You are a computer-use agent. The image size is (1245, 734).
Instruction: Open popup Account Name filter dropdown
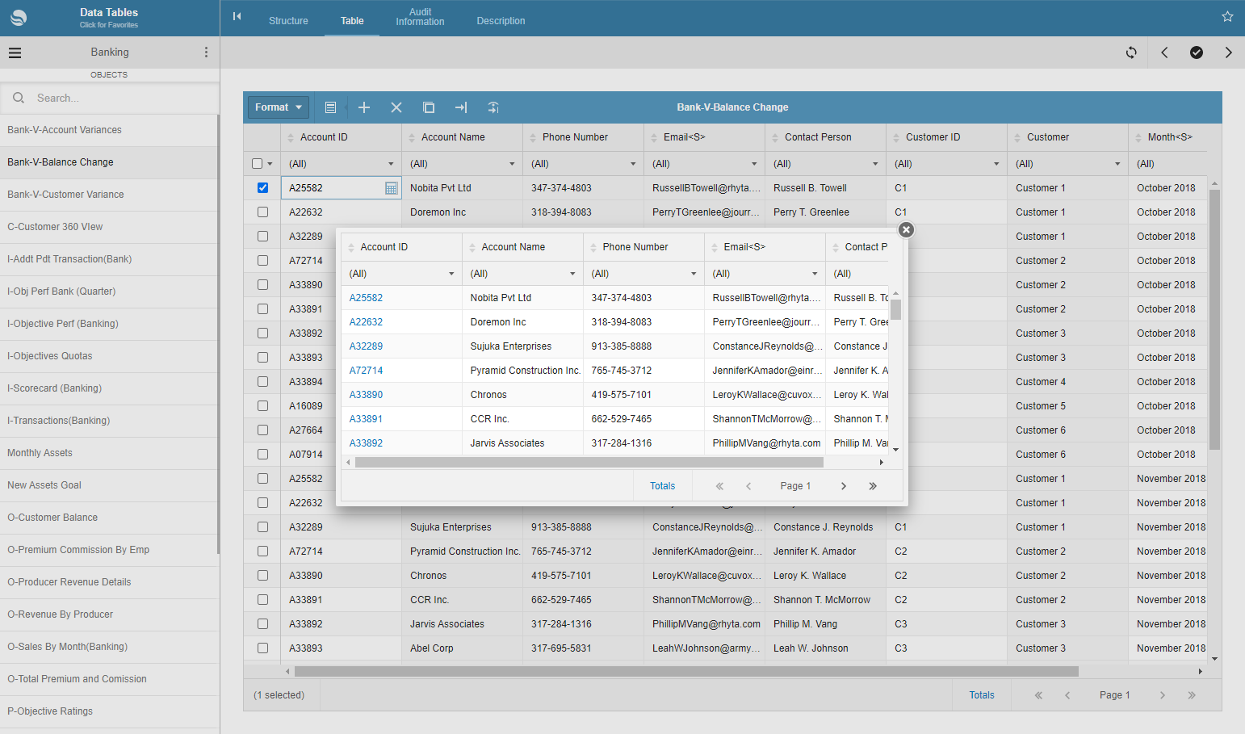coord(572,274)
